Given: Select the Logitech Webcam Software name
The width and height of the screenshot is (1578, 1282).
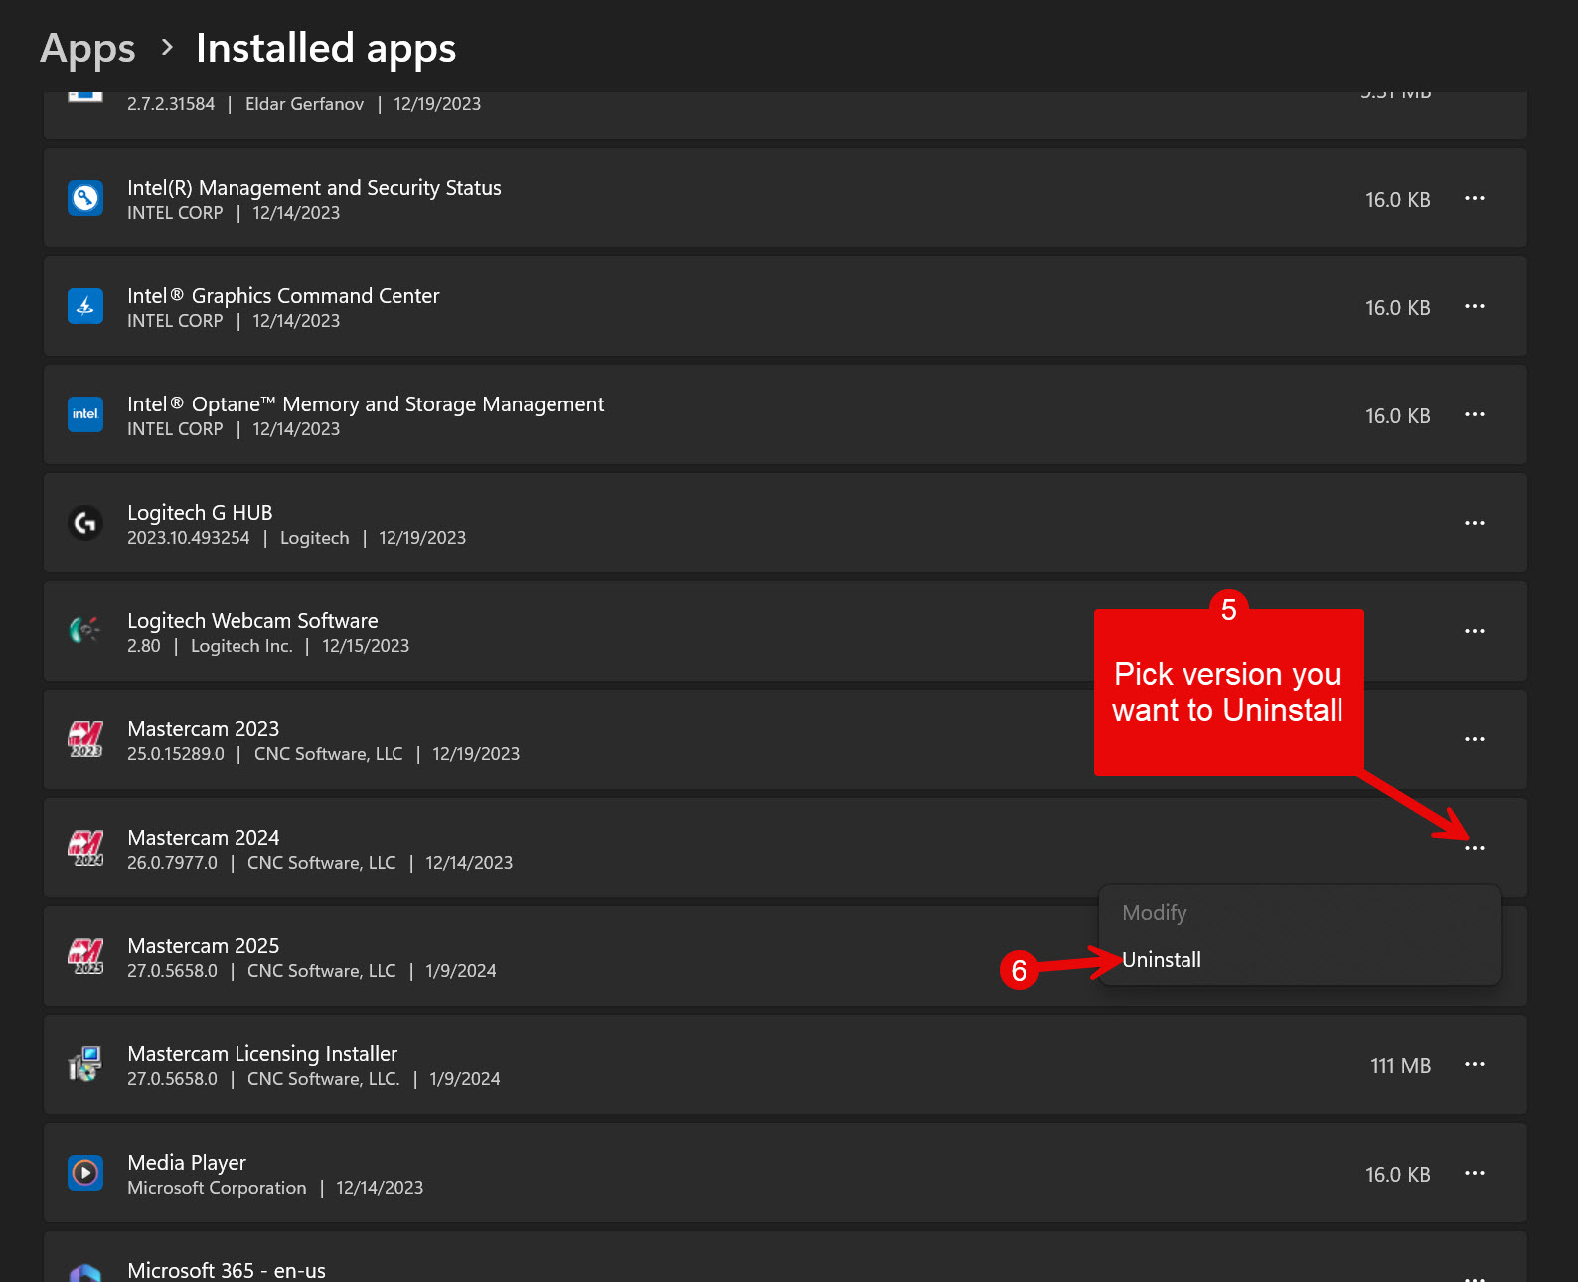Looking at the screenshot, I should tap(252, 621).
